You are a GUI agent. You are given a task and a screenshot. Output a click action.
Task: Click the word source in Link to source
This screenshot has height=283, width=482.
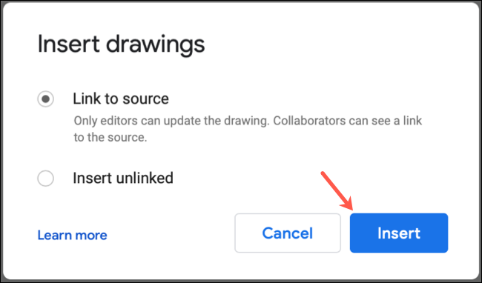[x=145, y=99]
